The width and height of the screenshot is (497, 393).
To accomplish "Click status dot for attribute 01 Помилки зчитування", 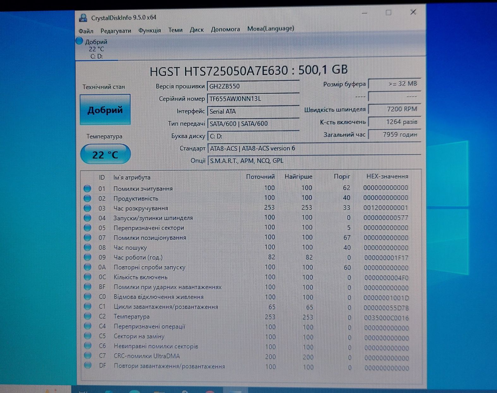I will (88, 188).
